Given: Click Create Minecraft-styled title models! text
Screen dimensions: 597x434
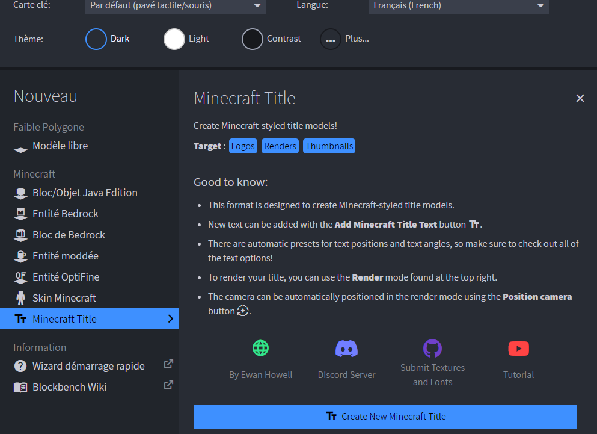Looking at the screenshot, I should click(265, 126).
